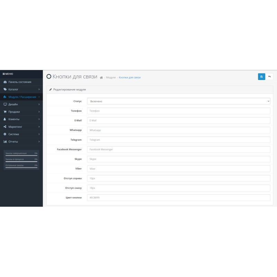Click the back arrow return icon

[x=269, y=77]
